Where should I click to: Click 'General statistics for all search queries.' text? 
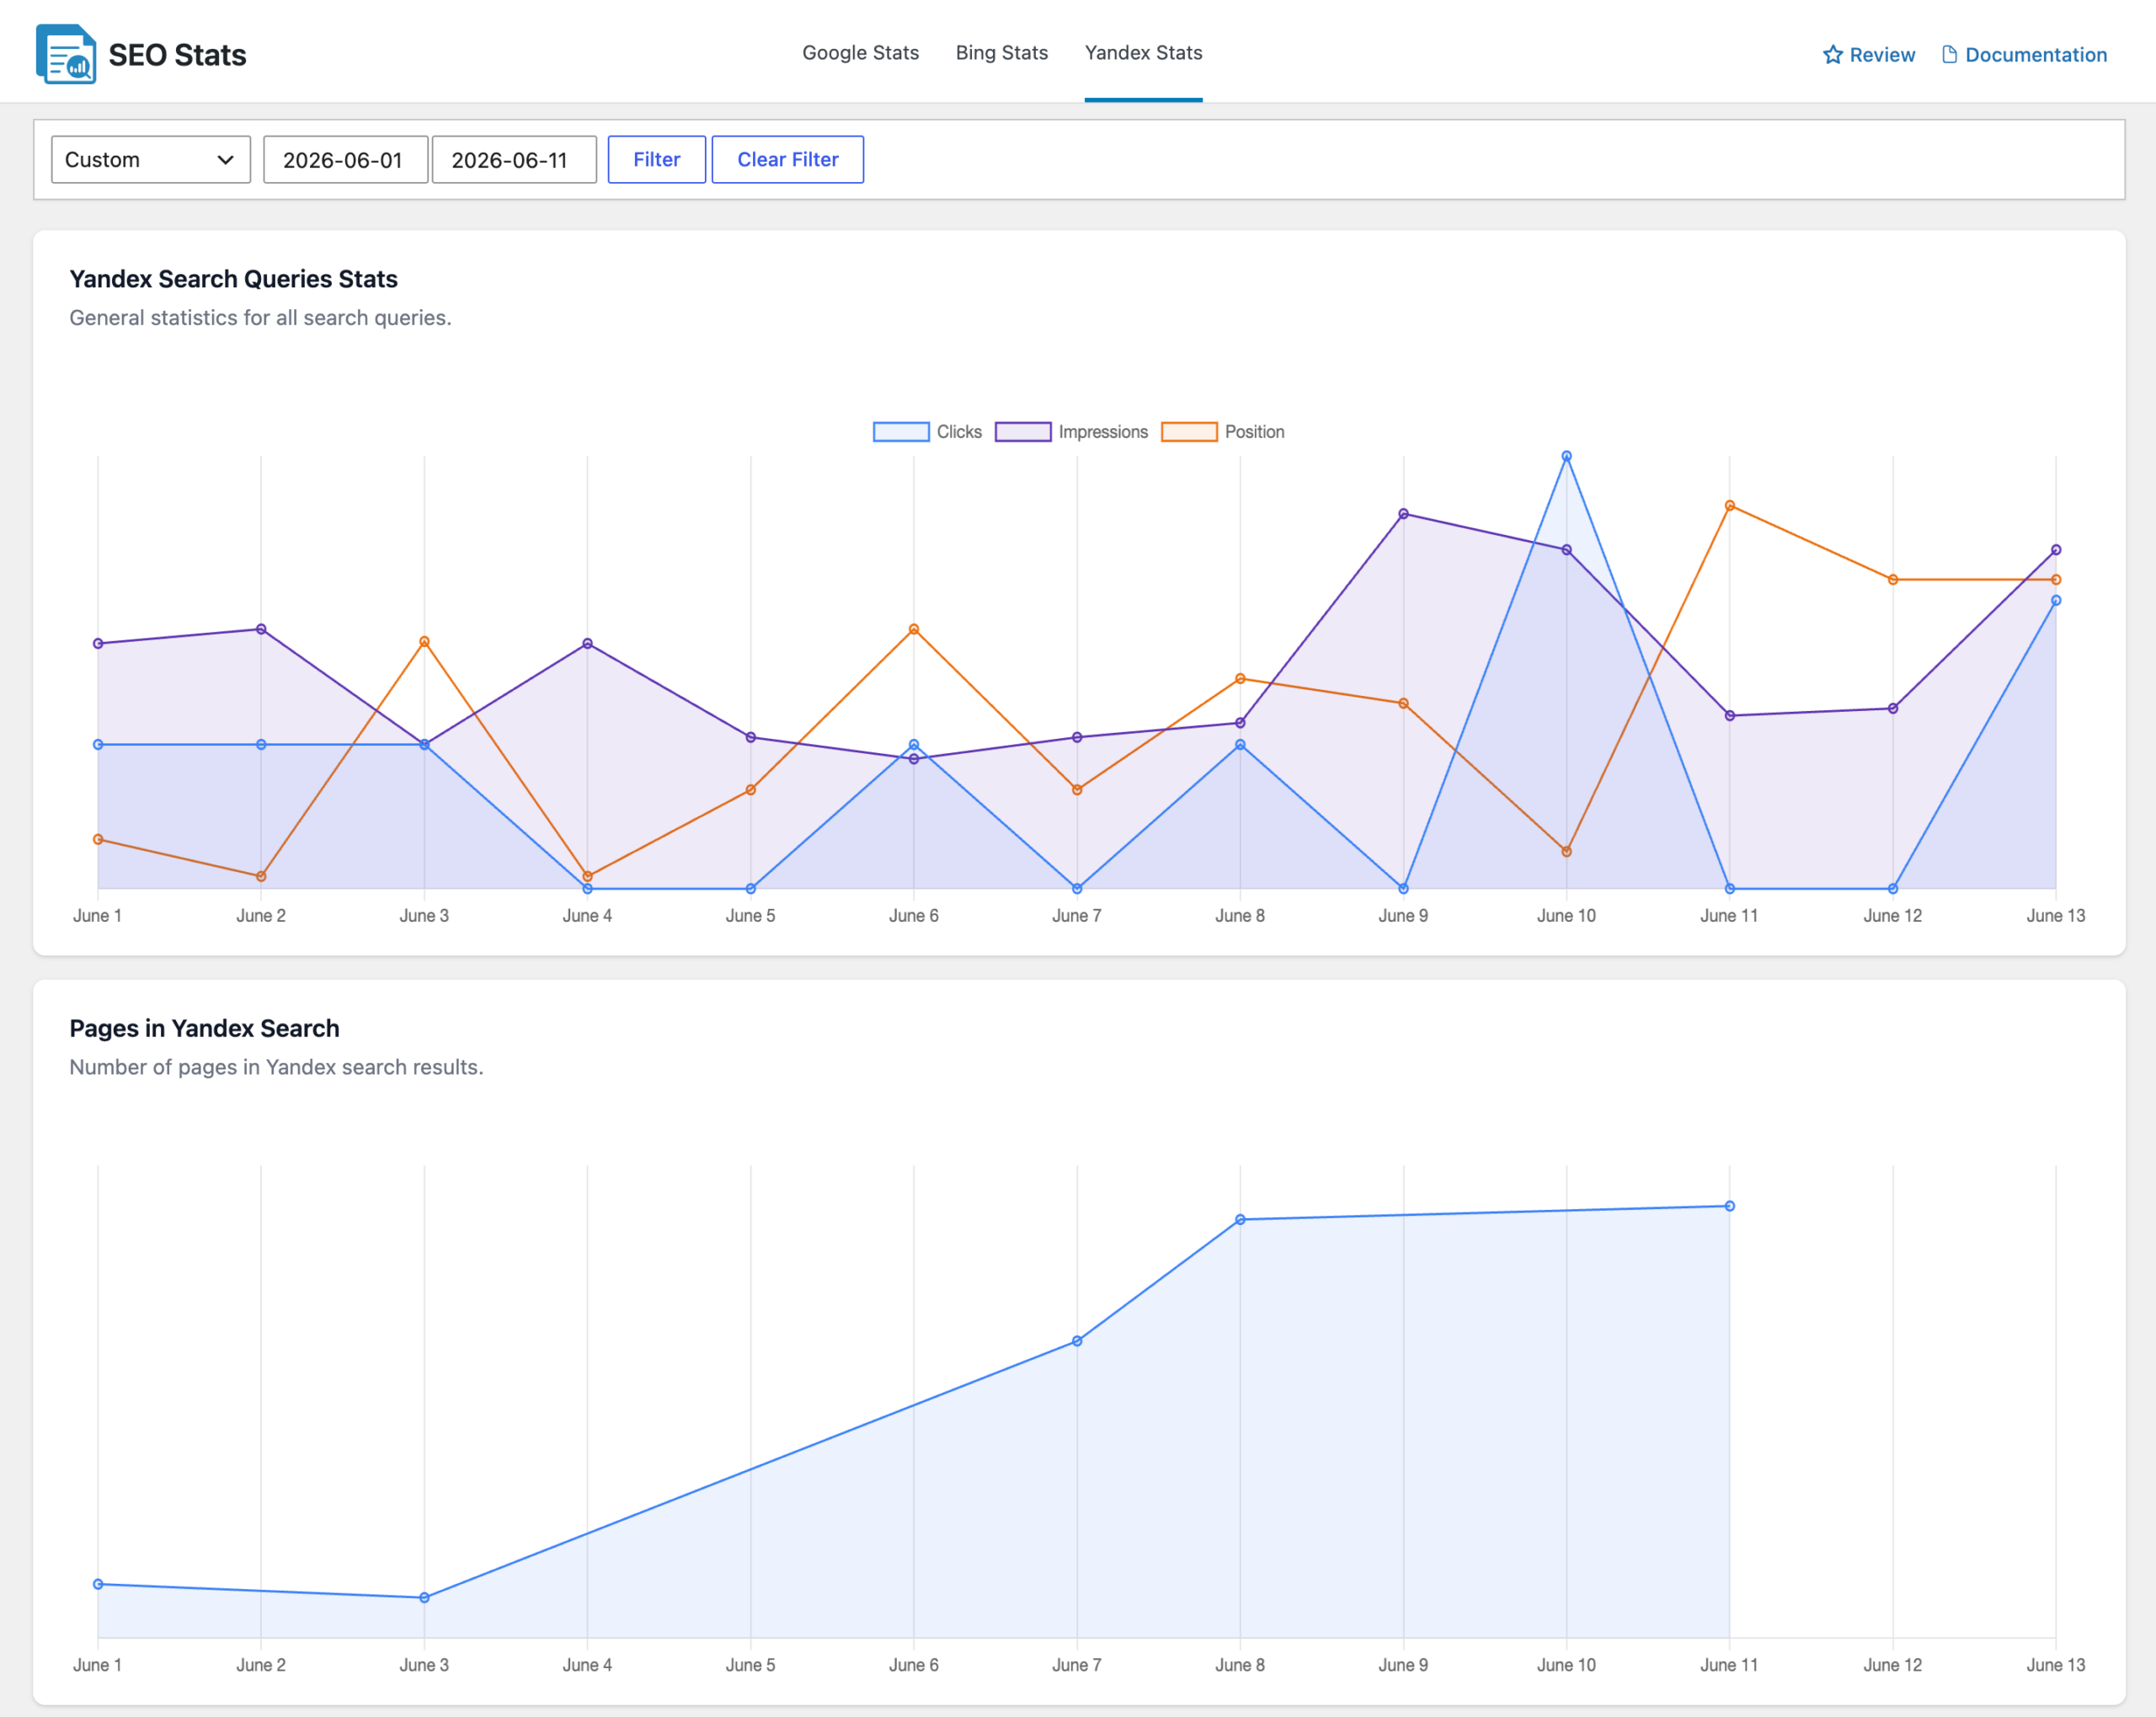point(260,318)
